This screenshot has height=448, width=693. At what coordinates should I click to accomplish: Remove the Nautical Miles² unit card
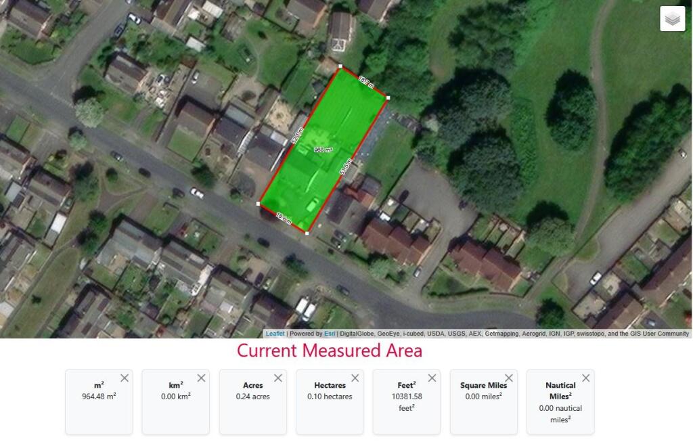tap(585, 378)
